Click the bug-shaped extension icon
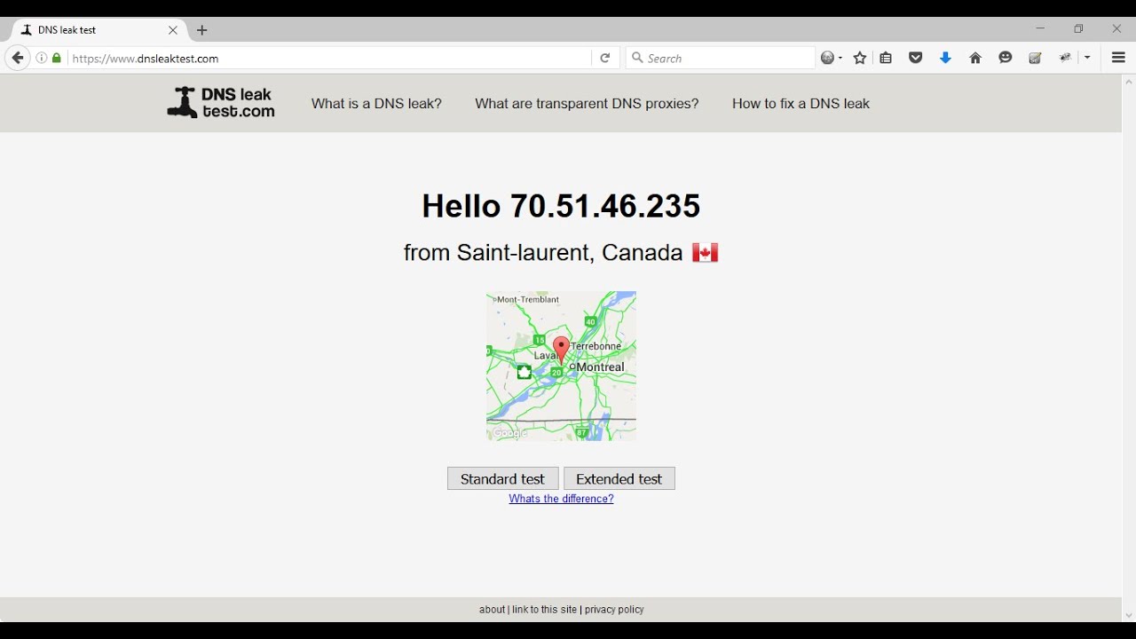 1066,58
